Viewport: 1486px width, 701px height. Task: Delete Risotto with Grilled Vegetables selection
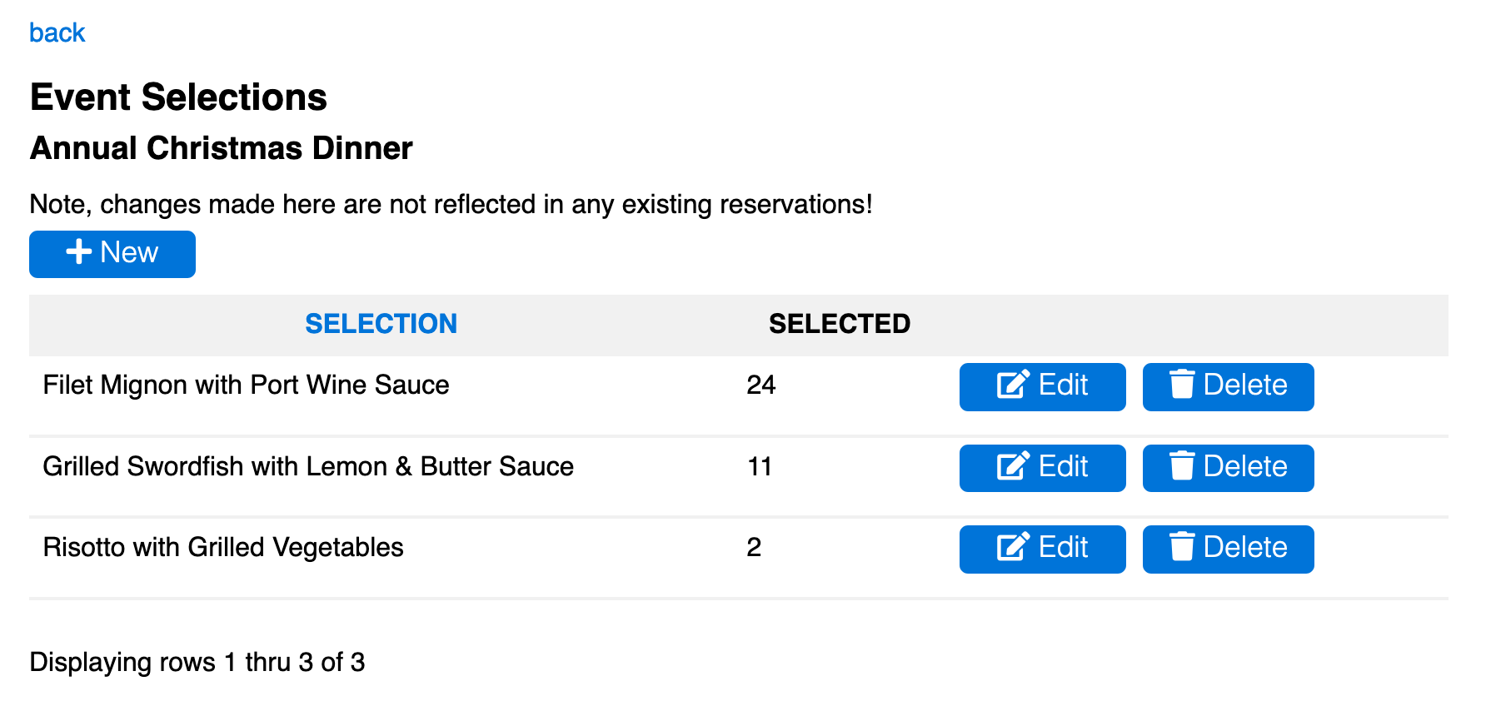click(1229, 549)
